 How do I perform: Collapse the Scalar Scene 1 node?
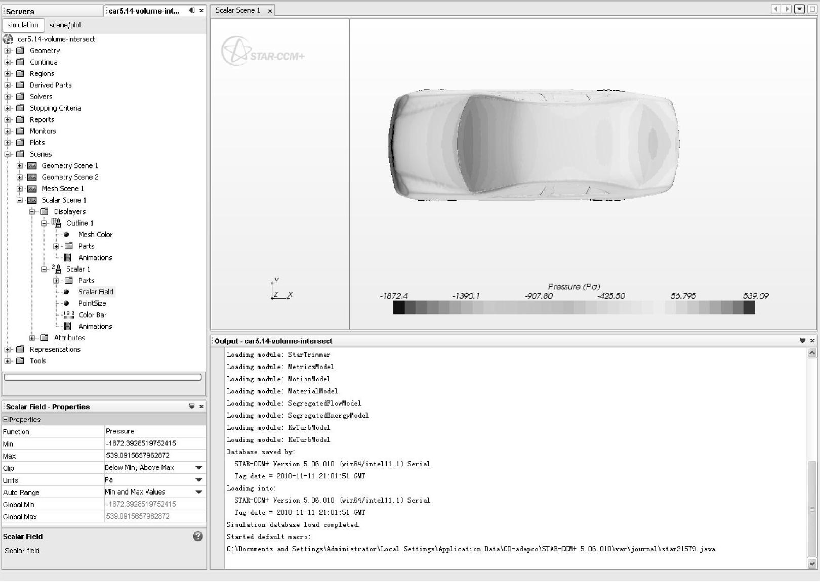(x=20, y=200)
